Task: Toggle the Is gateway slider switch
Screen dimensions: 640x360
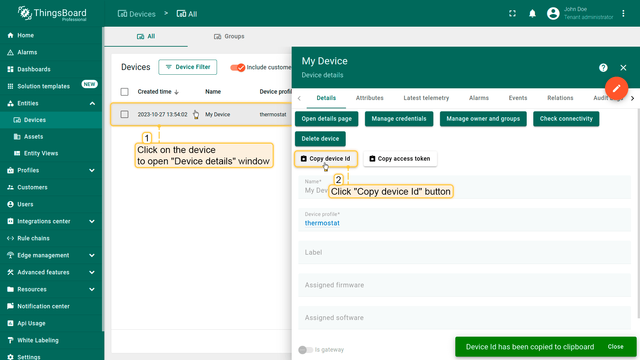Action: pyautogui.click(x=305, y=350)
